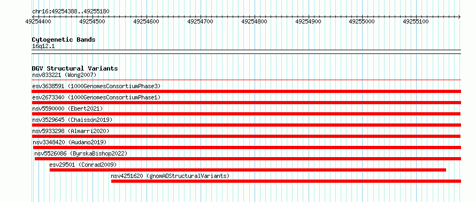
Task: Click ruler position 49254800
Action: click(x=255, y=21)
